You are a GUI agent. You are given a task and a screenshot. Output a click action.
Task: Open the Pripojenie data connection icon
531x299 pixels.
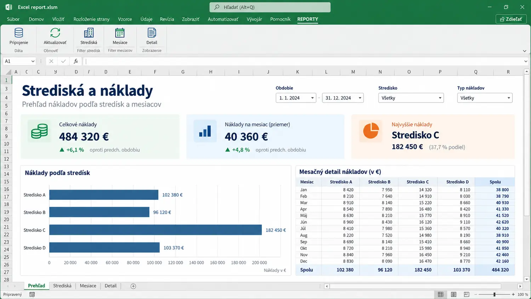19,33
